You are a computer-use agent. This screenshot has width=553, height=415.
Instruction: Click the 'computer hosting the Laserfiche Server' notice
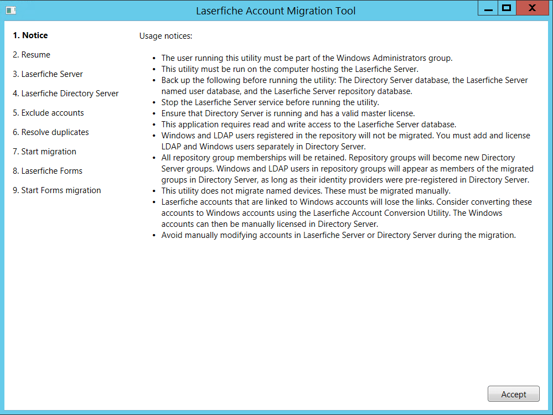point(290,69)
